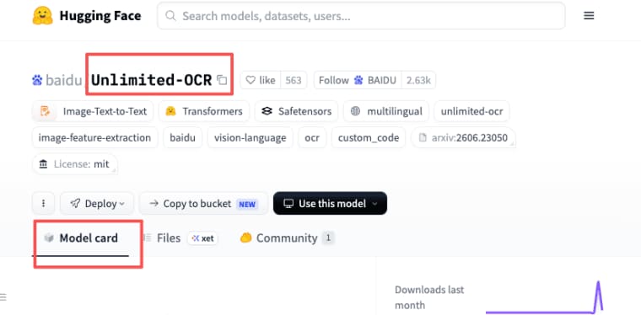The height and width of the screenshot is (315, 641).
Task: Select the unlimited-ocr tag
Action: (x=471, y=111)
